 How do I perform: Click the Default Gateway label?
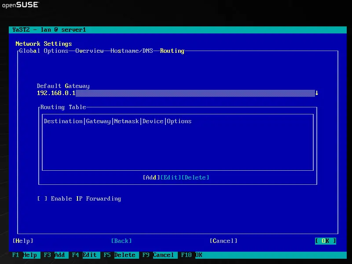click(63, 86)
